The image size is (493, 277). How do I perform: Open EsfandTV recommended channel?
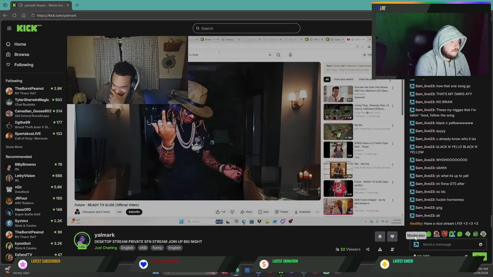coord(34,255)
